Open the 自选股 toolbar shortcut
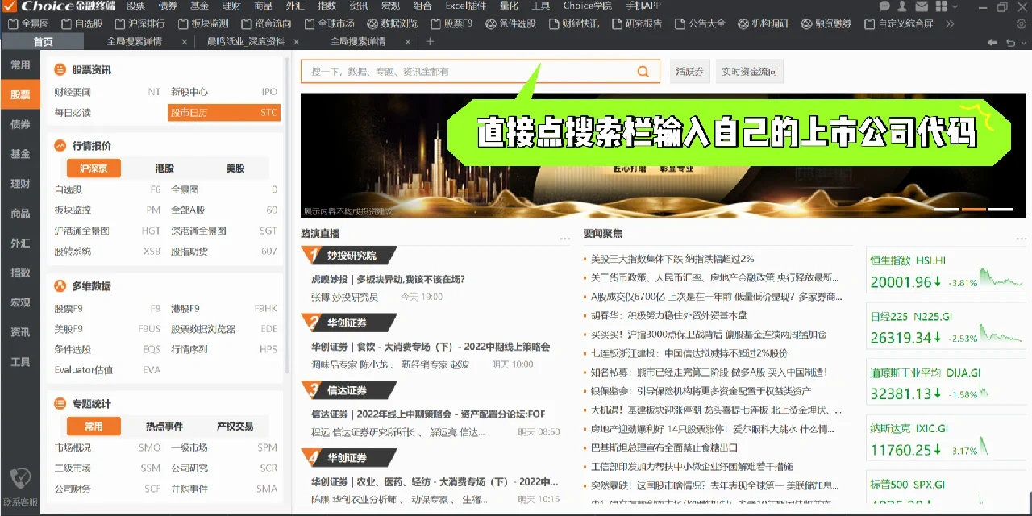This screenshot has height=516, width=1032. click(x=82, y=23)
